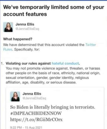This screenshot has height=129, width=107.
Task: Click the tweet text about Biden bringing in terrorists
Action: [x=53, y=107]
